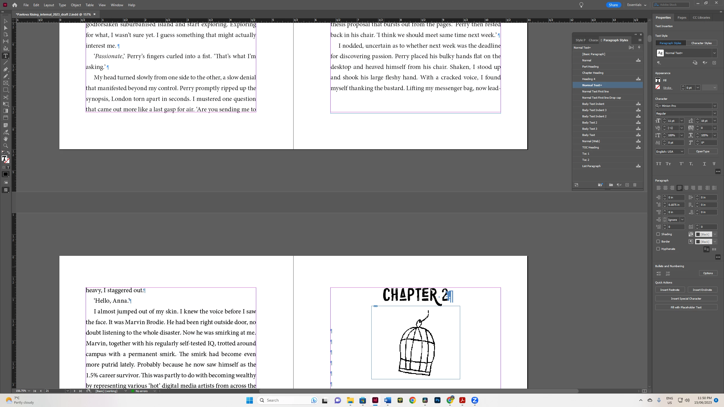Open the Essentials workspace dropdown
Image resolution: width=724 pixels, height=407 pixels.
(637, 5)
